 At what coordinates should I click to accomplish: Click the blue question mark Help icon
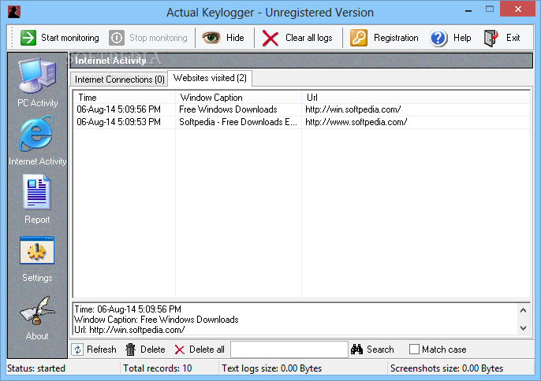point(438,38)
